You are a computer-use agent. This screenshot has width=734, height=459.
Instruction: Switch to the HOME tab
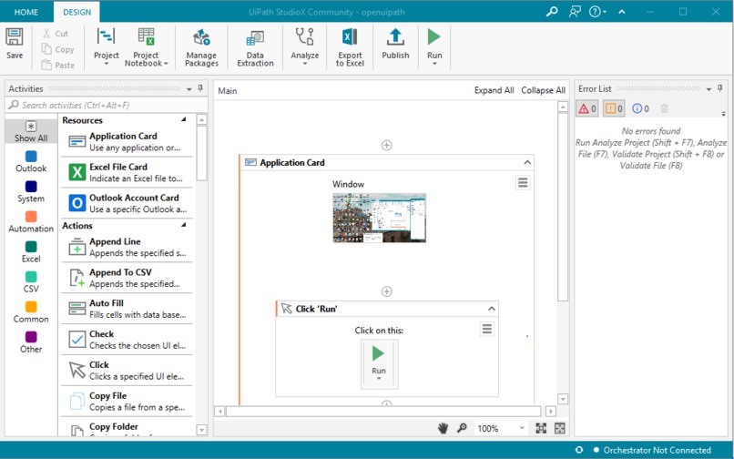tap(26, 12)
